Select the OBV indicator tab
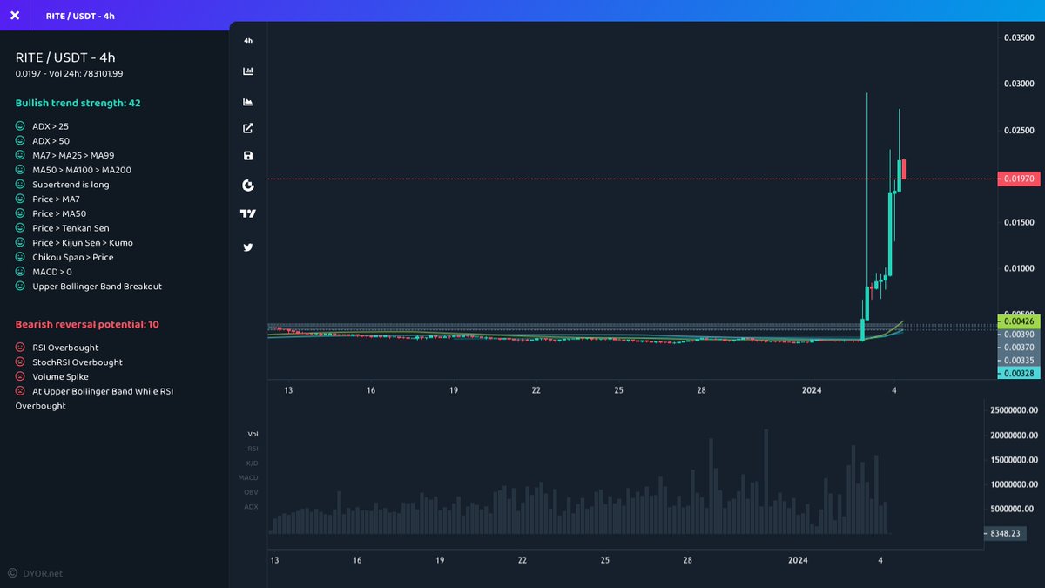This screenshot has height=588, width=1045. [x=251, y=492]
